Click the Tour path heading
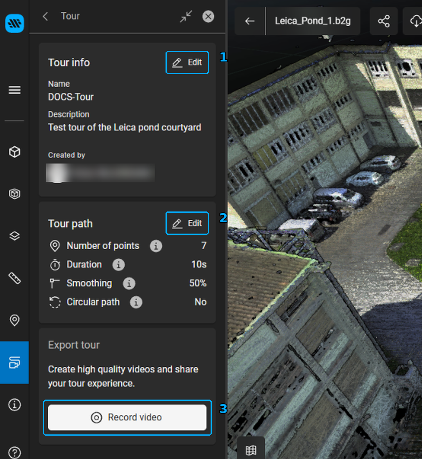Image resolution: width=422 pixels, height=459 pixels. pyautogui.click(x=70, y=224)
